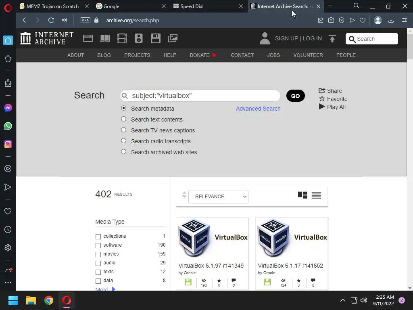Open the RELEVANCE sort dropdown

218,197
